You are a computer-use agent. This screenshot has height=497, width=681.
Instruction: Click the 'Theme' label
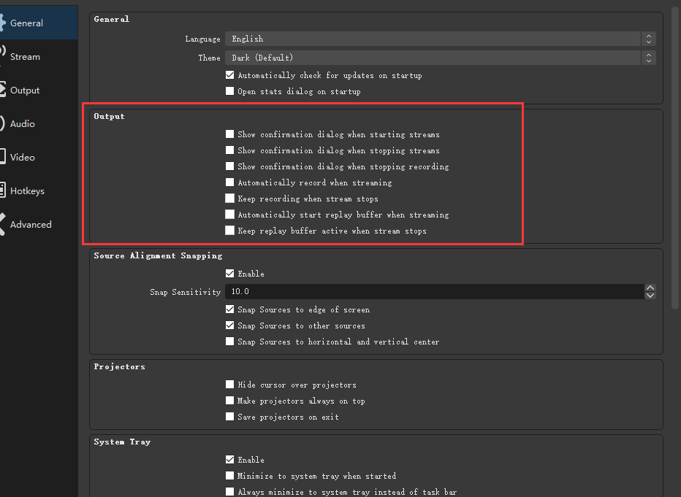coord(209,58)
